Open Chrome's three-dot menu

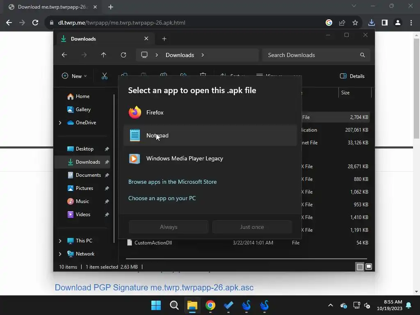(411, 23)
